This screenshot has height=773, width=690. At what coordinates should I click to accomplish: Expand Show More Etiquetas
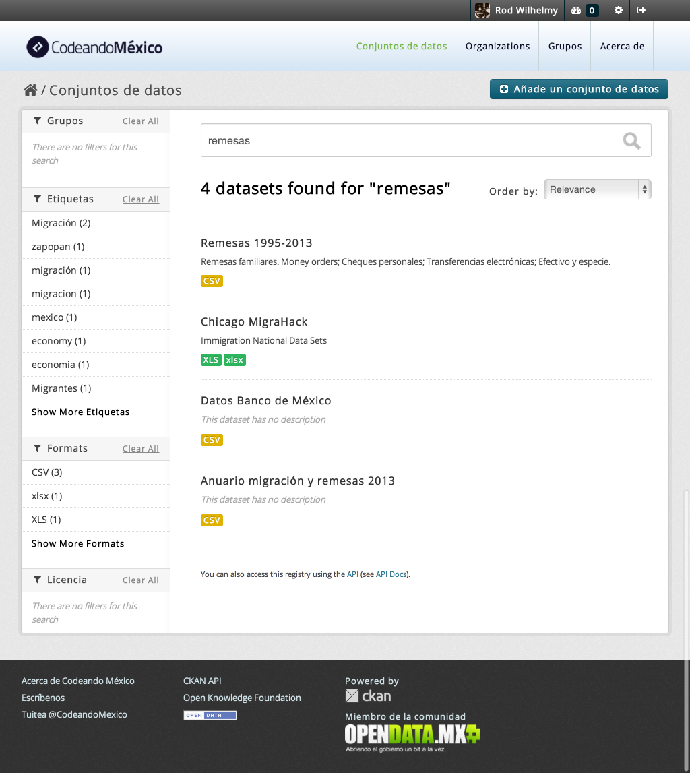(x=80, y=412)
